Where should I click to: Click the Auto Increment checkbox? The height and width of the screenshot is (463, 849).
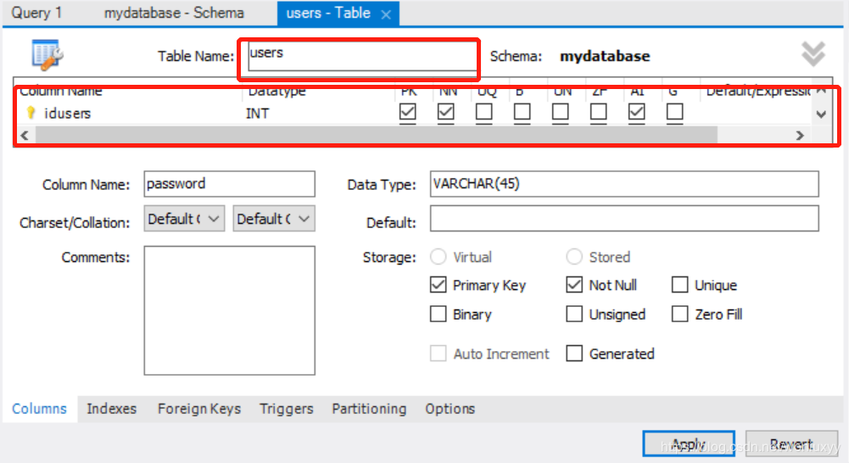tap(438, 354)
